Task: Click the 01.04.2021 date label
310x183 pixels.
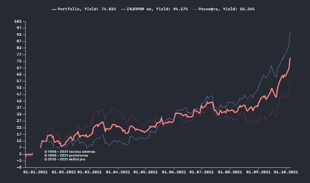Action: pyautogui.click(x=118, y=172)
